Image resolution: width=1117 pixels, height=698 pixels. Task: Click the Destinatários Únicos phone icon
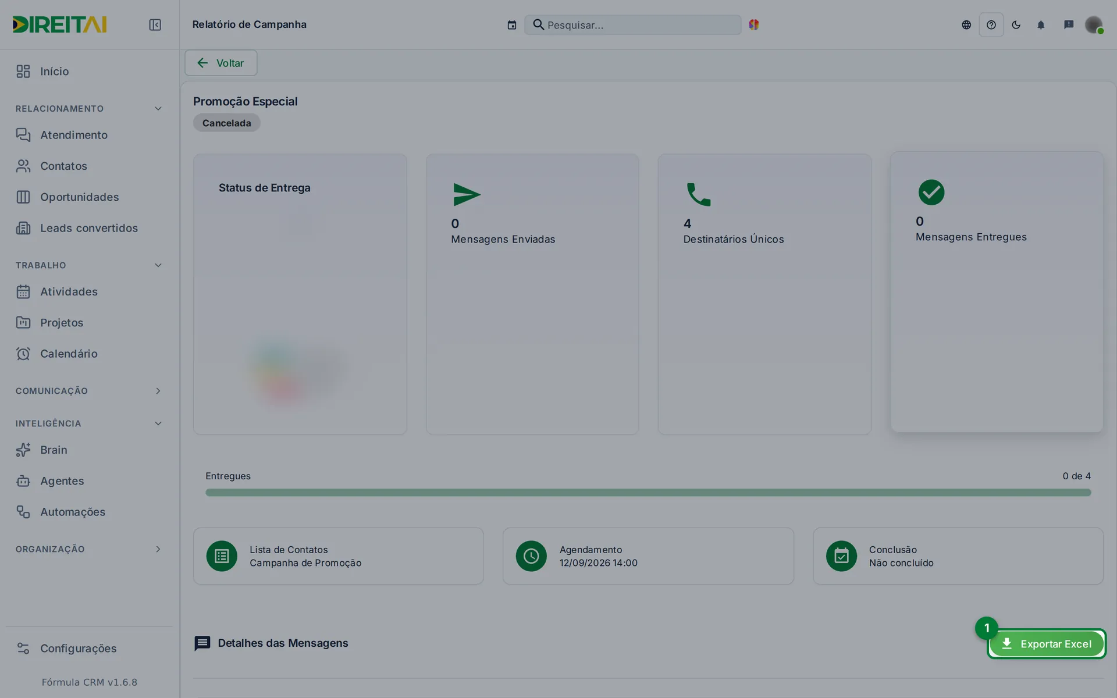[x=699, y=194]
